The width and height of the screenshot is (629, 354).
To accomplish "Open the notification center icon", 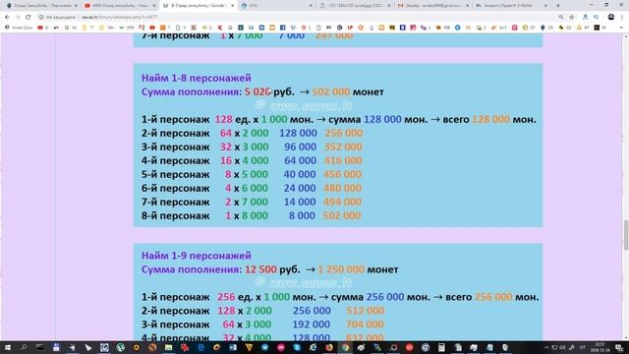I will tap(620, 347).
